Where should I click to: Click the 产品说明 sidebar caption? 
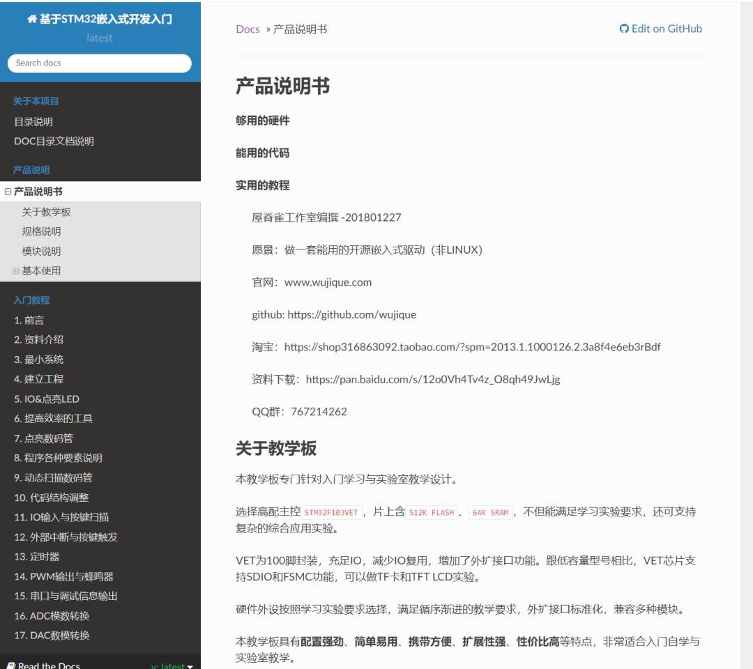tap(31, 170)
